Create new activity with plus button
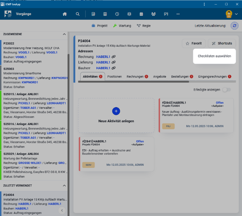Viewport: 242px width, 216px height. tap(116, 111)
